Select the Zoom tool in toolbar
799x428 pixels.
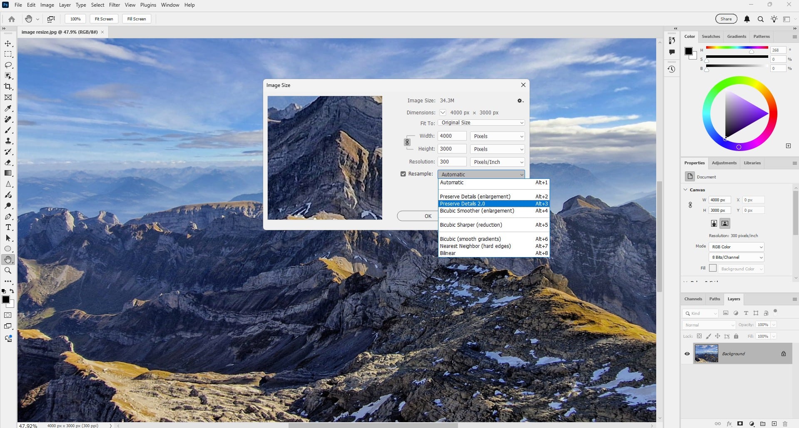pyautogui.click(x=8, y=270)
